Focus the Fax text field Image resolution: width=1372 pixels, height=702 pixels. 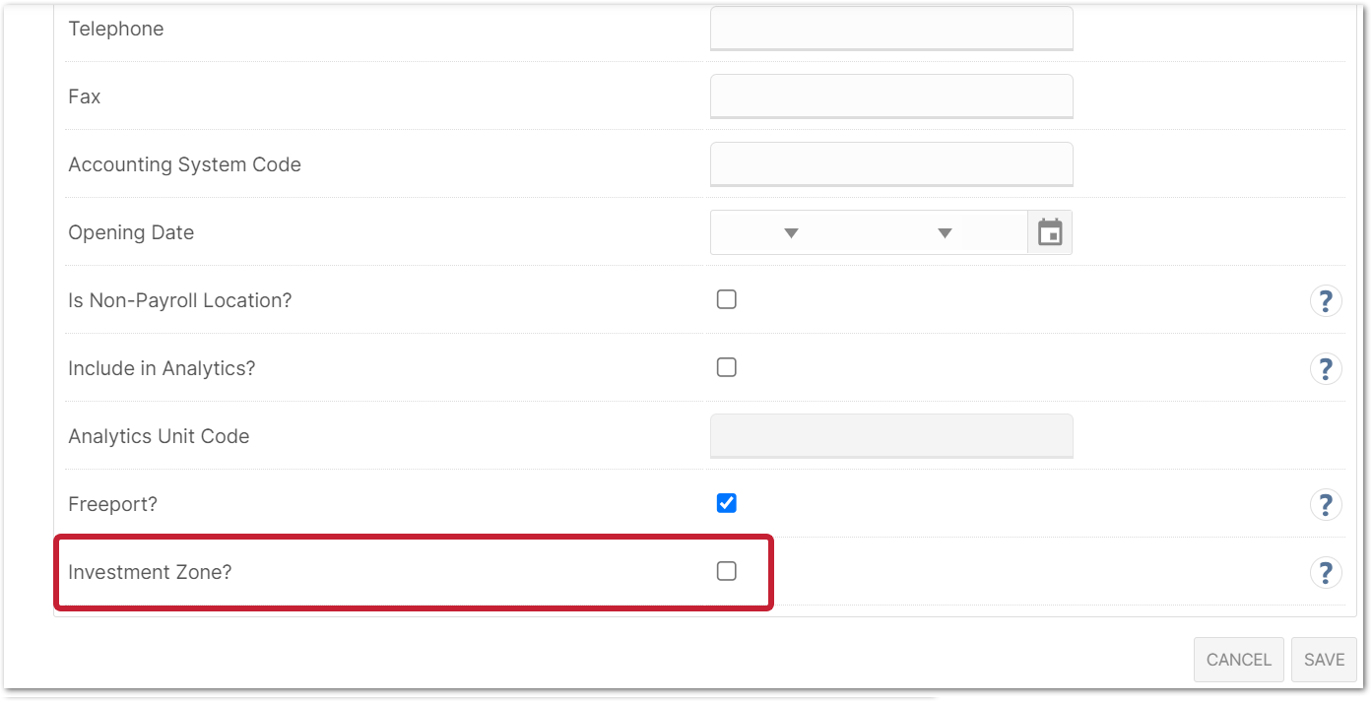890,96
